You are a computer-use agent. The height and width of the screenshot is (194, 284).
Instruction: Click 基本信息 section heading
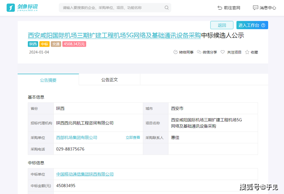[x=36, y=97]
